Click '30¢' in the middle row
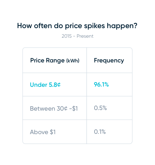This screenshot has height=165, width=155. click(62, 108)
